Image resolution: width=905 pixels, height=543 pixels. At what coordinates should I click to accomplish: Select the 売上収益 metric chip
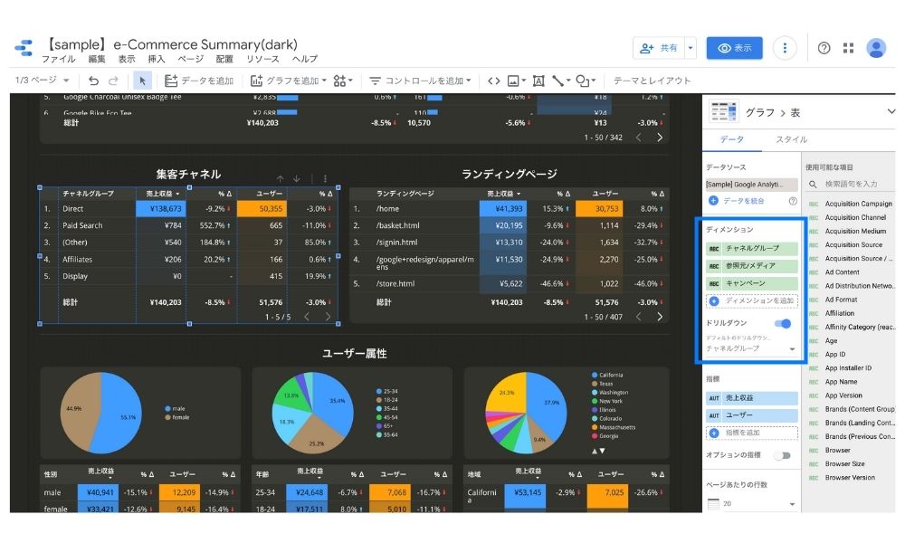click(751, 398)
